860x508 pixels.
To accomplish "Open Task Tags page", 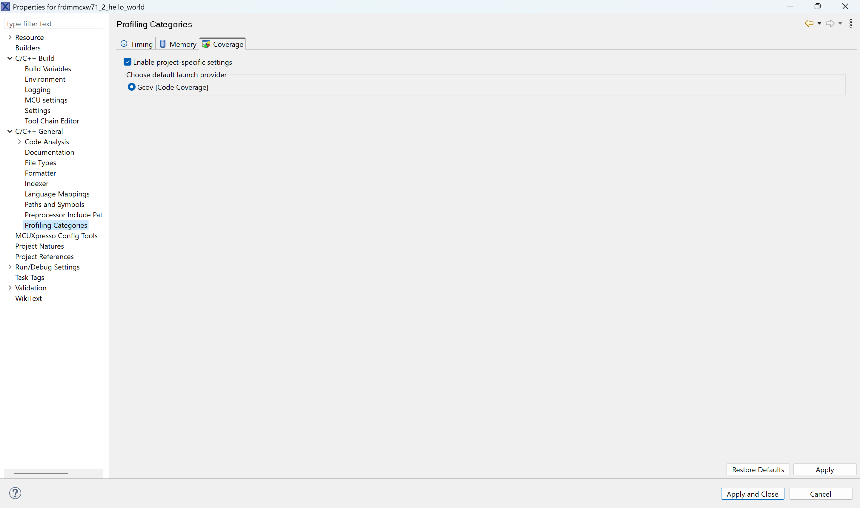I will coord(30,277).
